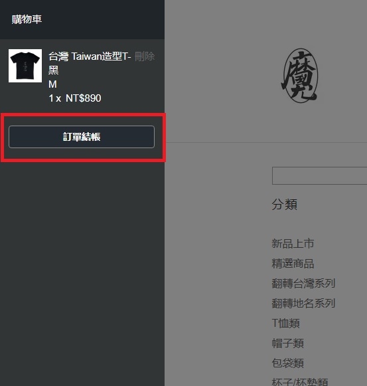
Task: Open the 台灣 Taiwan造型T-黑 product name
Action: pyautogui.click(x=90, y=62)
